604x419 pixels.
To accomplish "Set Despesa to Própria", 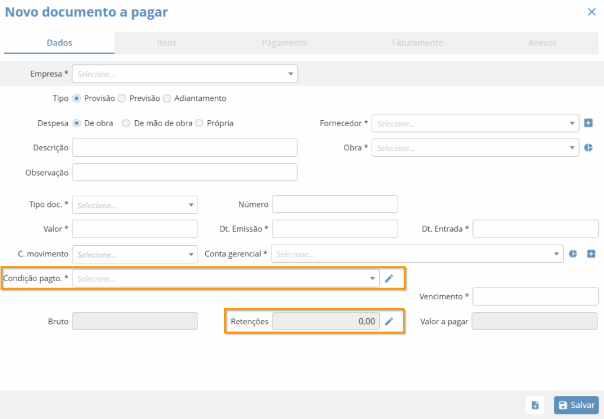I will (x=199, y=123).
